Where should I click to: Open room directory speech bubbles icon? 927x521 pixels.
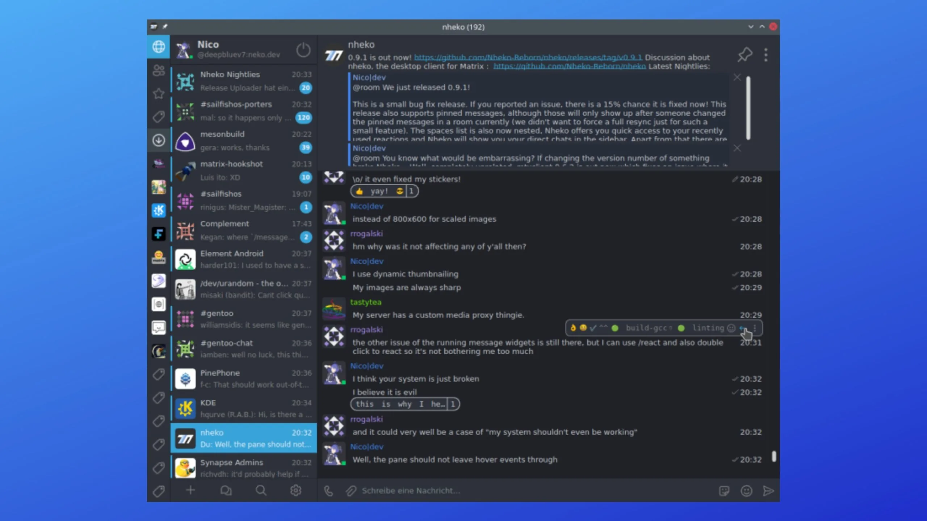coord(226,490)
